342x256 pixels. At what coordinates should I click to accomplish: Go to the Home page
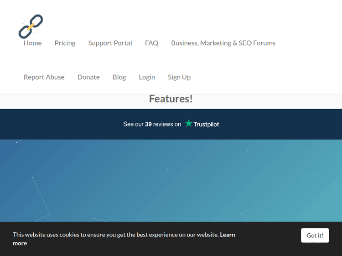tap(32, 43)
